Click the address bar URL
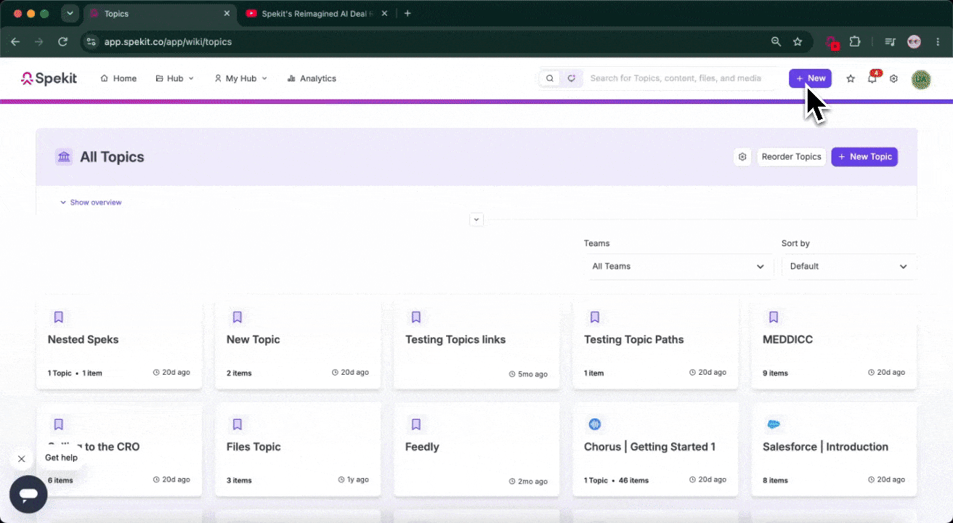The width and height of the screenshot is (953, 523). [168, 41]
